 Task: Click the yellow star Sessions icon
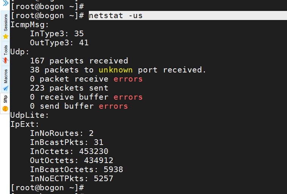click(6, 37)
